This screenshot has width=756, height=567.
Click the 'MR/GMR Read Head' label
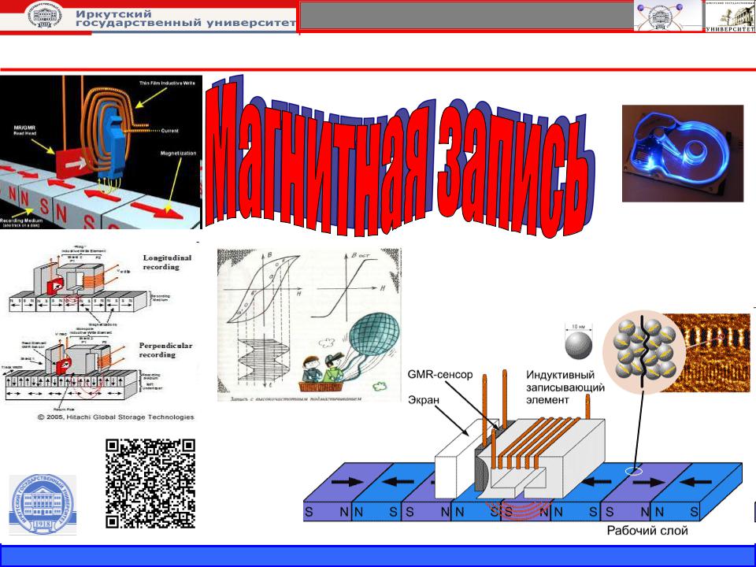point(25,130)
